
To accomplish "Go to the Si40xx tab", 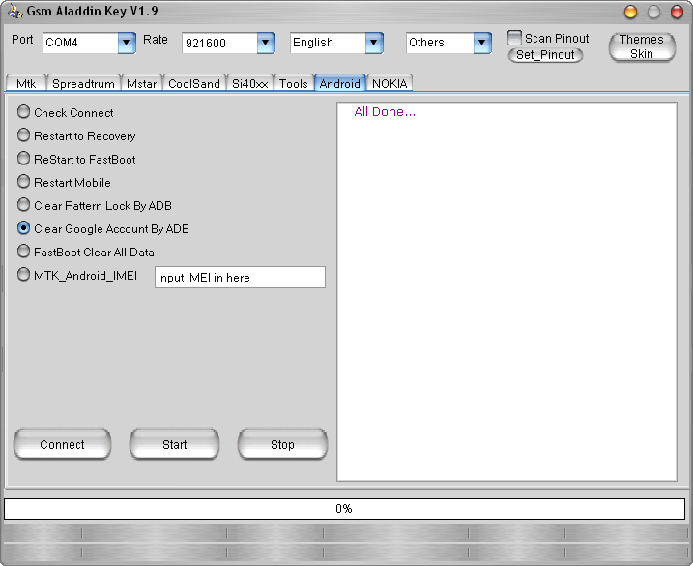I will [x=250, y=83].
